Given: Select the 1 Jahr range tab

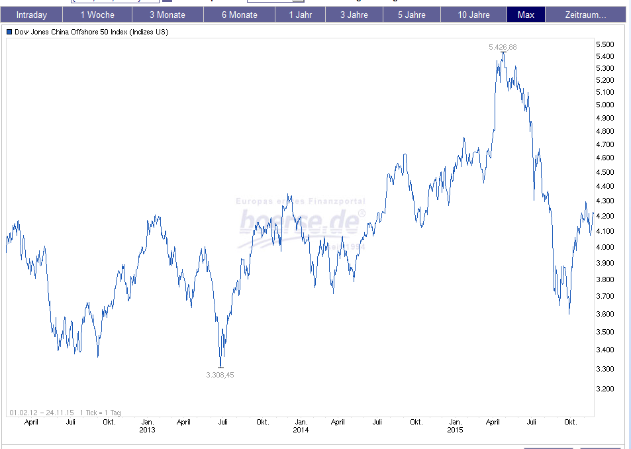Looking at the screenshot, I should pyautogui.click(x=300, y=15).
